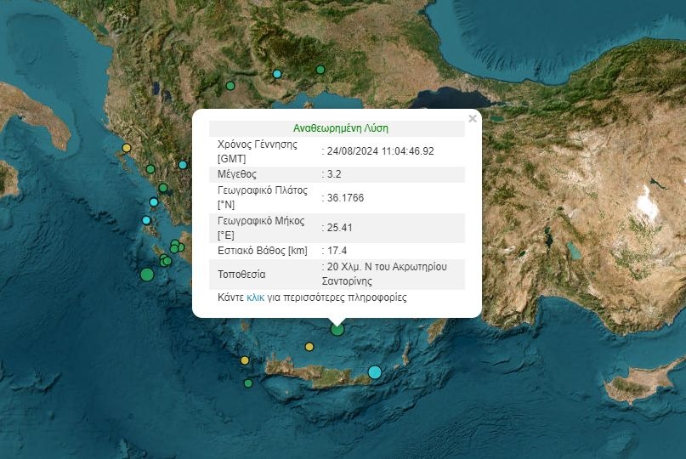686x459 pixels.
Task: Select the small green marker southwest of Crete
Action: click(248, 383)
